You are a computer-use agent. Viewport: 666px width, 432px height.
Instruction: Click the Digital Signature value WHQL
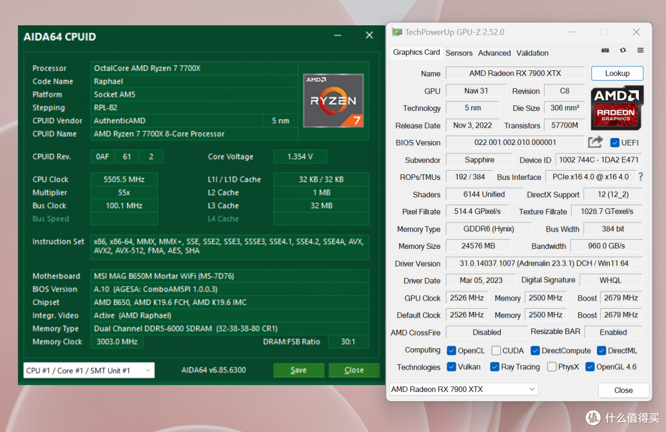(610, 280)
